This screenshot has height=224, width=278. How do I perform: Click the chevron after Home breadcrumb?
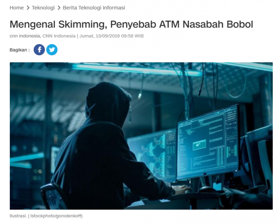click(x=28, y=8)
